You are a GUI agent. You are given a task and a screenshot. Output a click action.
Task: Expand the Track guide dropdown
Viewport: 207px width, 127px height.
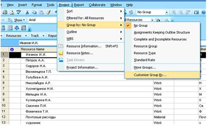click(43, 36)
